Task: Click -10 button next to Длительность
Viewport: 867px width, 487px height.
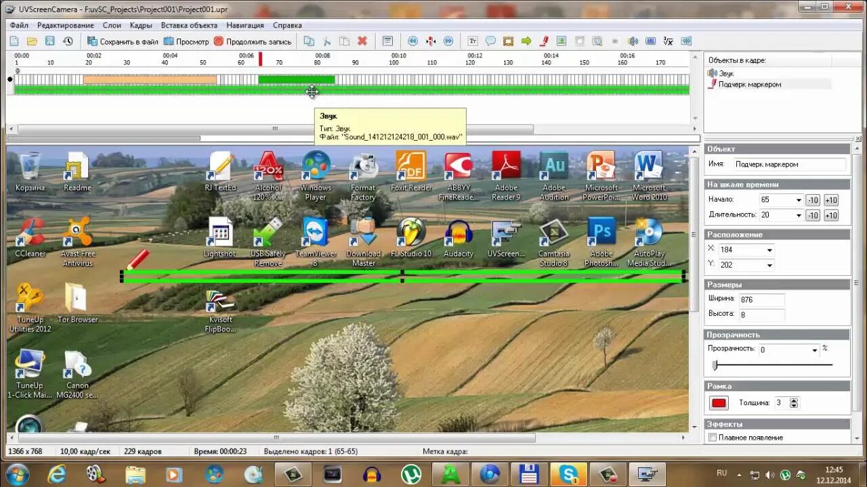Action: pos(813,215)
